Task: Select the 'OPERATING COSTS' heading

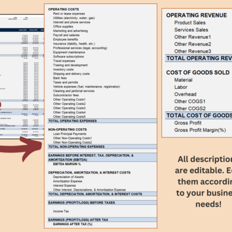Action: click(x=63, y=9)
